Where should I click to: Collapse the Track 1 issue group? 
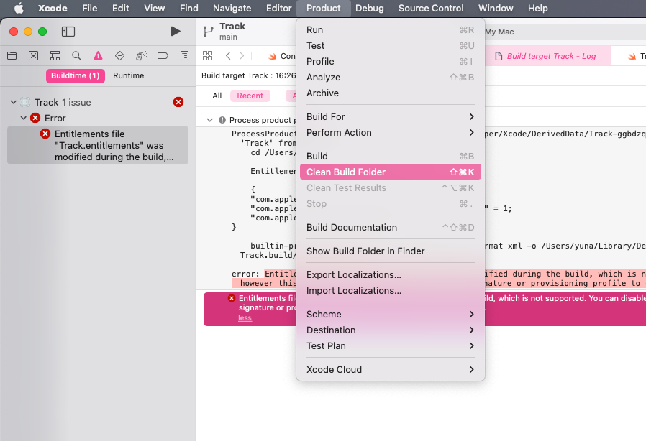pyautogui.click(x=13, y=103)
